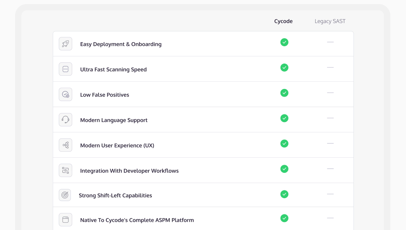Click the Legacy SAST dash in Modern Language Support row
Viewport: 406px width, 230px height.
(x=330, y=118)
